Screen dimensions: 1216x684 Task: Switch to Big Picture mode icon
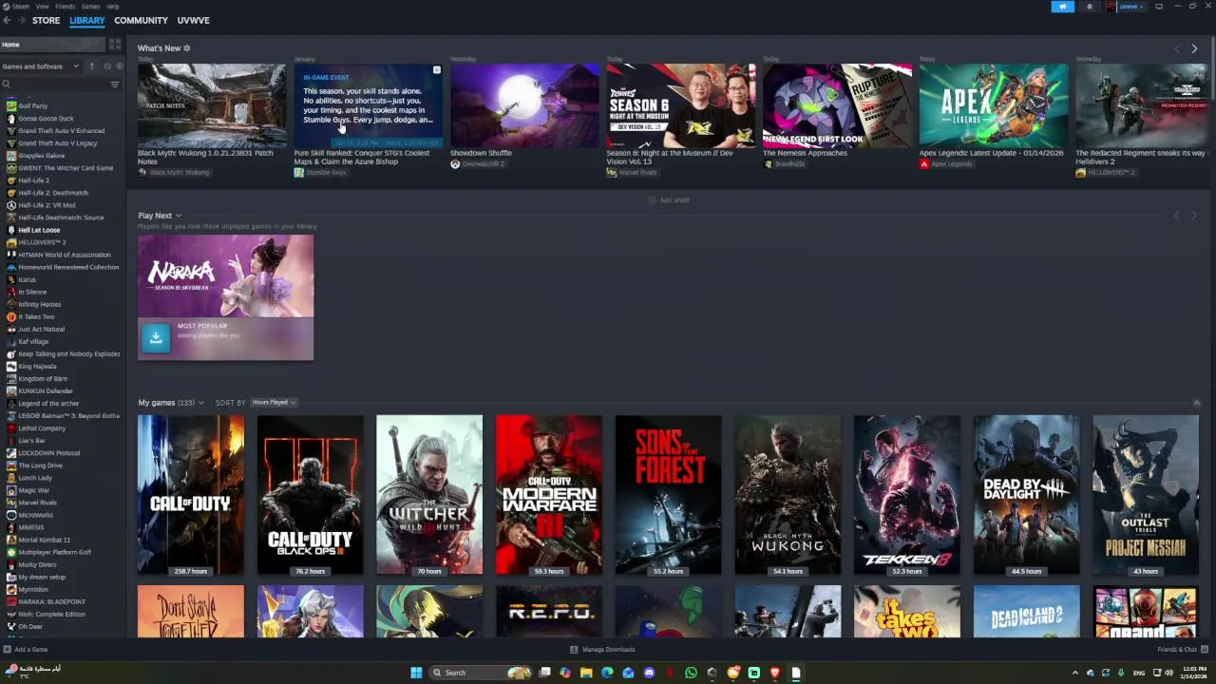tap(1159, 7)
